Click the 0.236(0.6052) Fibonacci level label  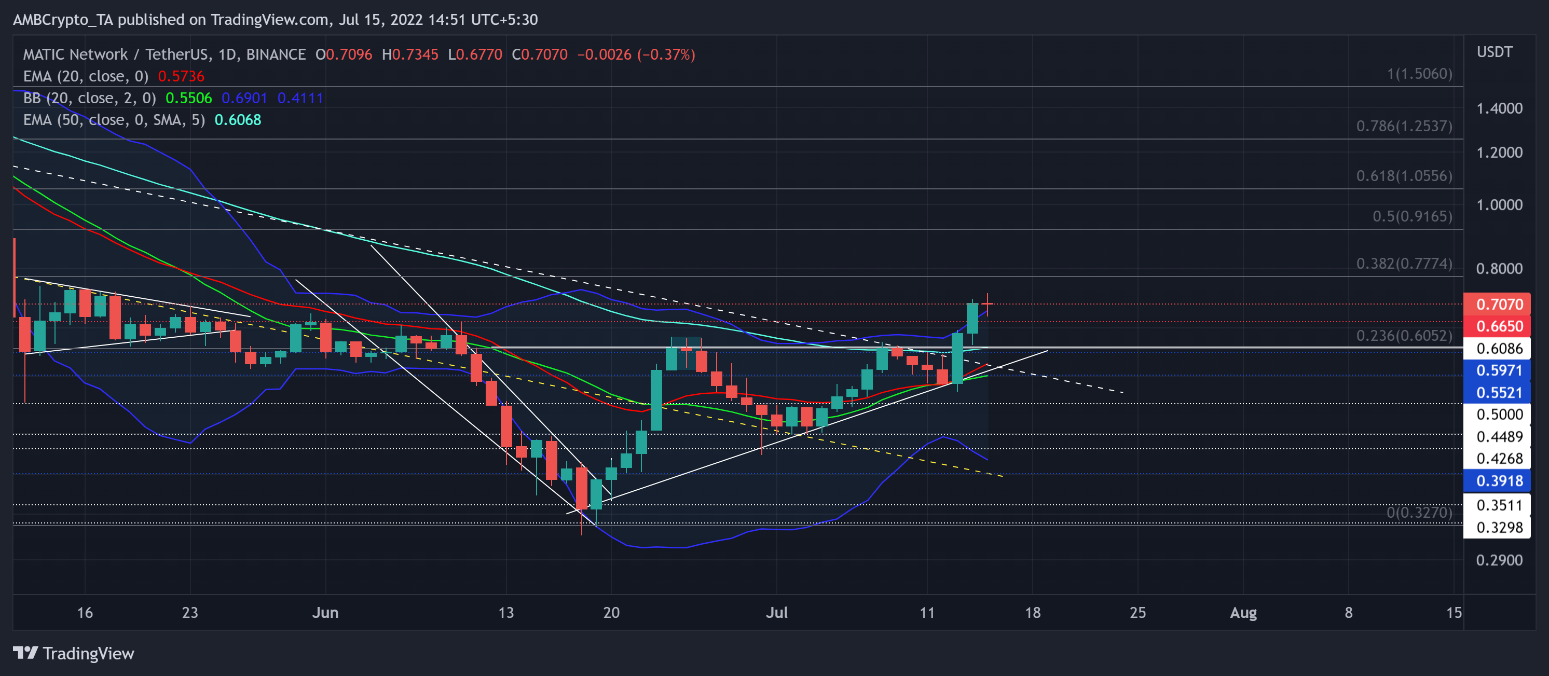[x=1404, y=336]
